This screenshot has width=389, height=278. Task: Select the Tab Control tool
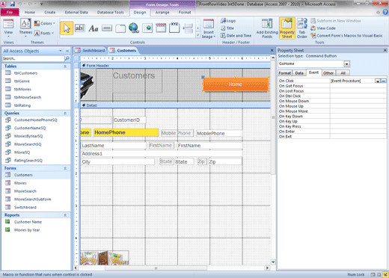coord(120,28)
